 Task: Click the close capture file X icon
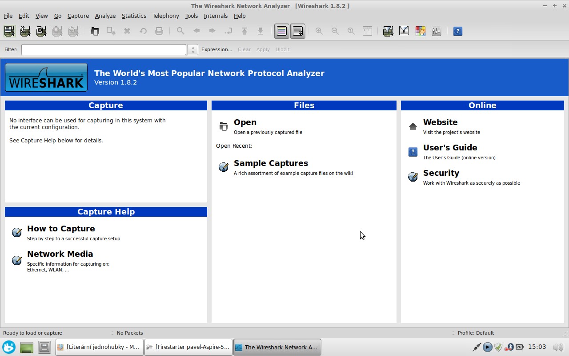point(127,31)
